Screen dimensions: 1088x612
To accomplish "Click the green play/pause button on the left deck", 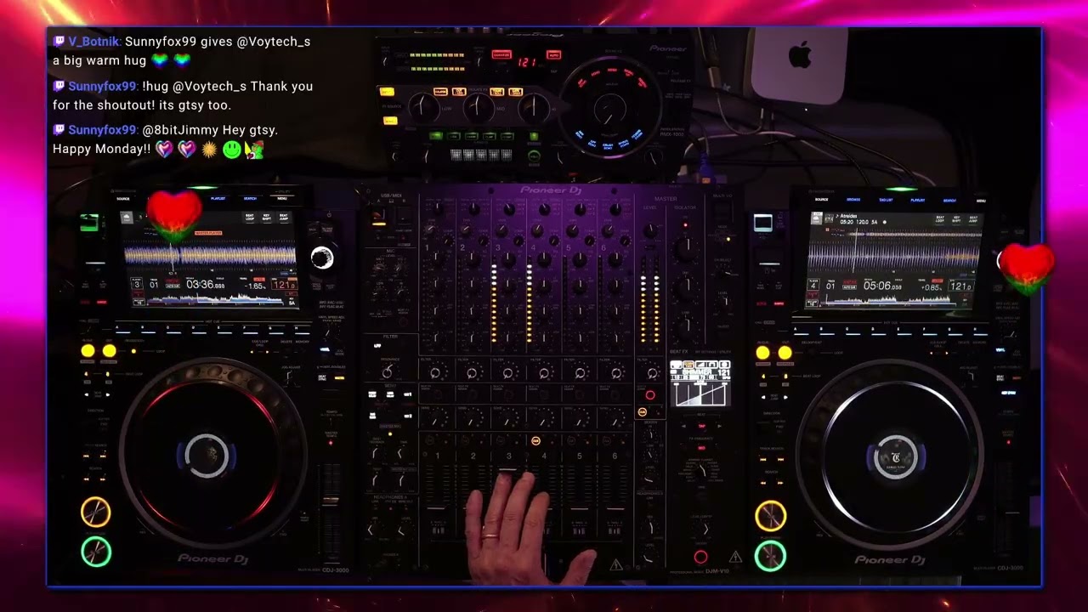I will click(x=95, y=552).
